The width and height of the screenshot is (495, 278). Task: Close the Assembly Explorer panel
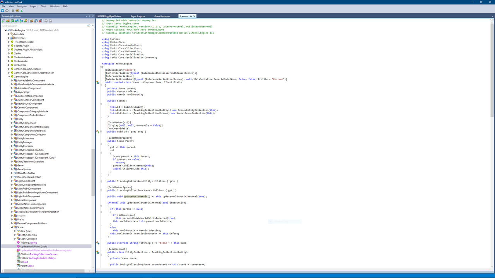tap(93, 16)
